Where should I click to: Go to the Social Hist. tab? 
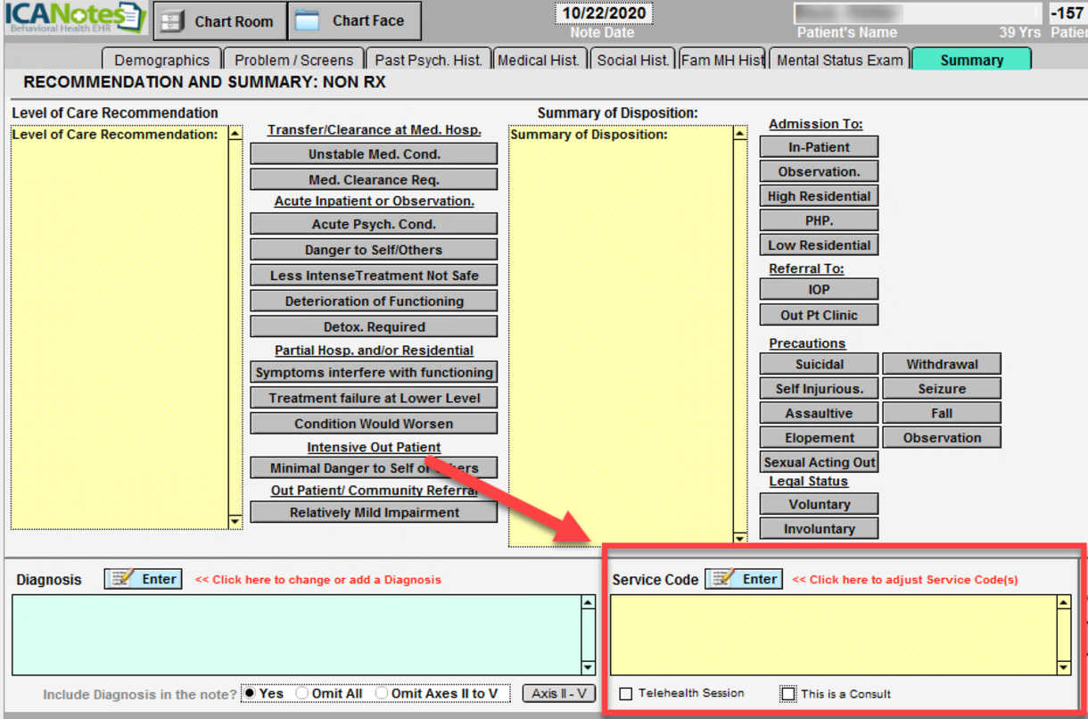tap(632, 60)
